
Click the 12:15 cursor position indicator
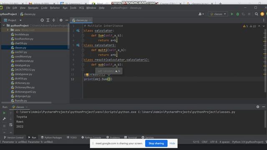point(196,142)
